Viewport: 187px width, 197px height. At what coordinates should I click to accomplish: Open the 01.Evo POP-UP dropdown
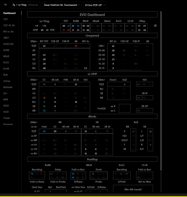pyautogui.click(x=95, y=5)
